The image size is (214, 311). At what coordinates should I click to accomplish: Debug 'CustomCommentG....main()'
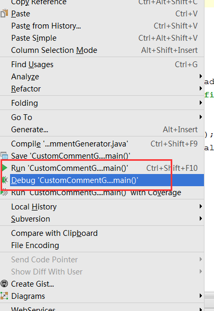pyautogui.click(x=102, y=180)
